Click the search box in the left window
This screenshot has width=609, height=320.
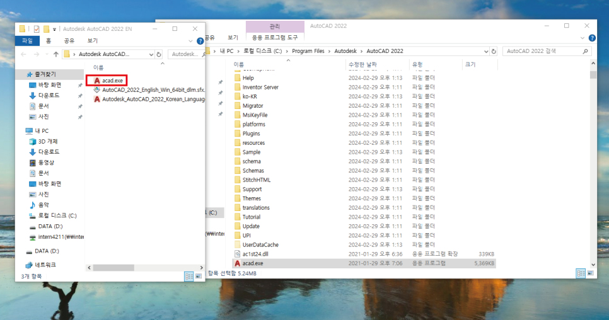coord(186,54)
